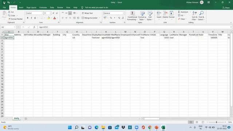Open Fill dropdown
Image resolution: width=233 pixels, height=131 pixels.
point(181,15)
